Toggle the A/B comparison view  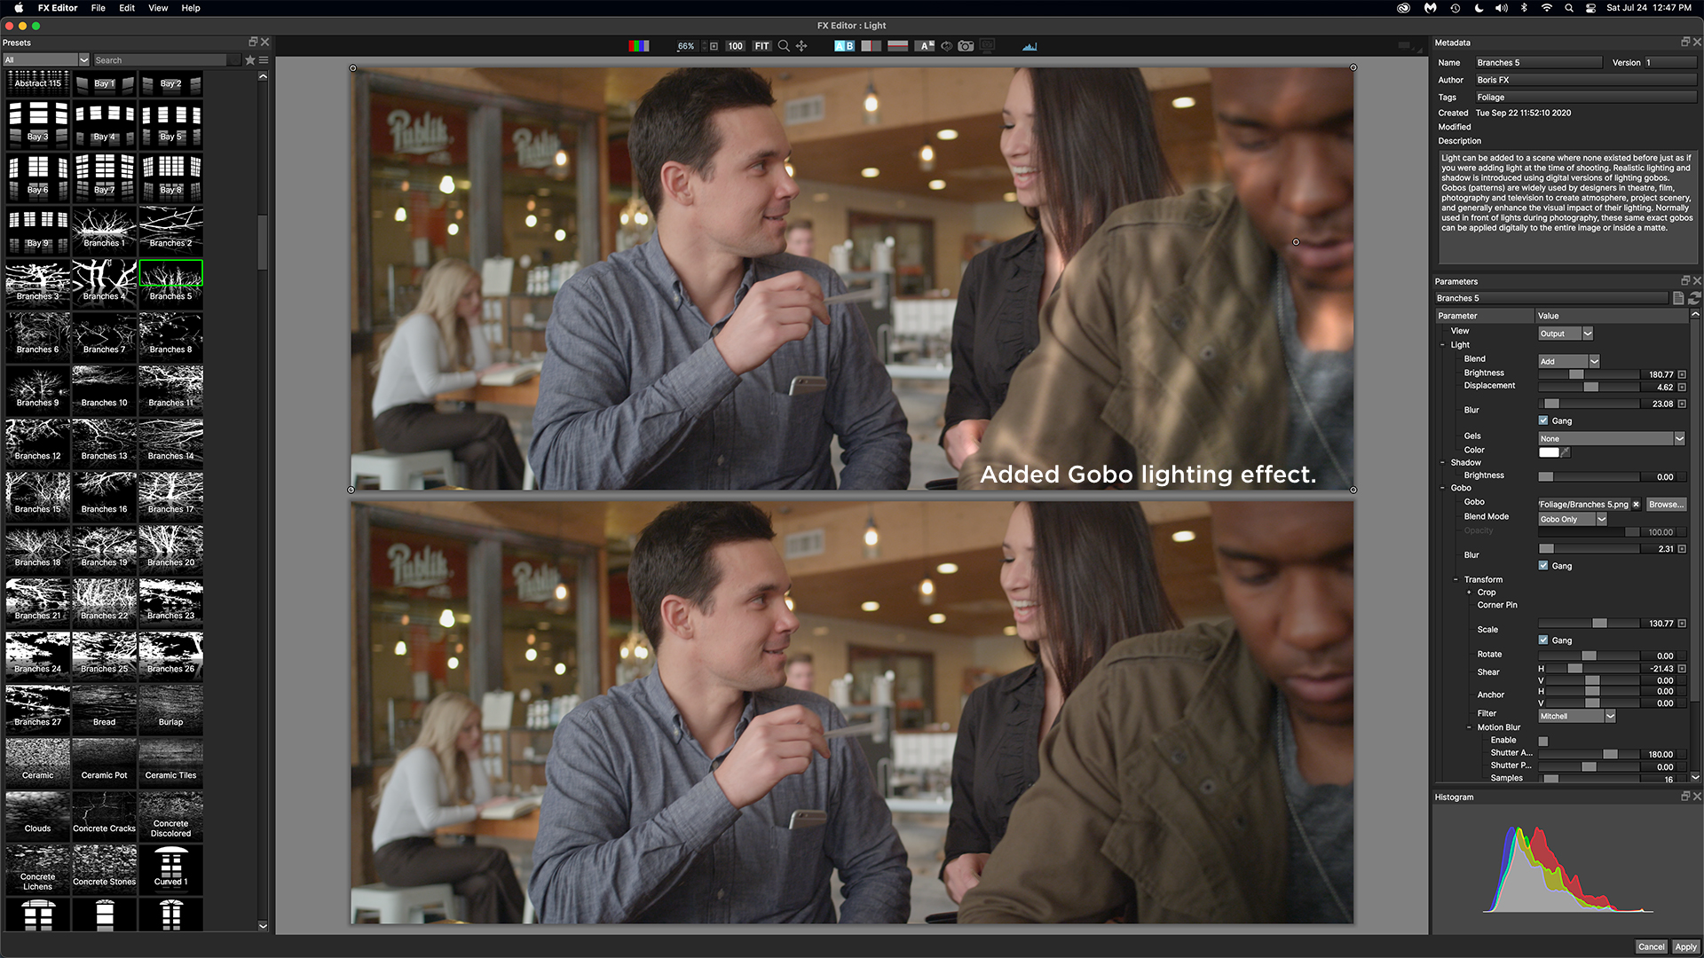pyautogui.click(x=844, y=46)
